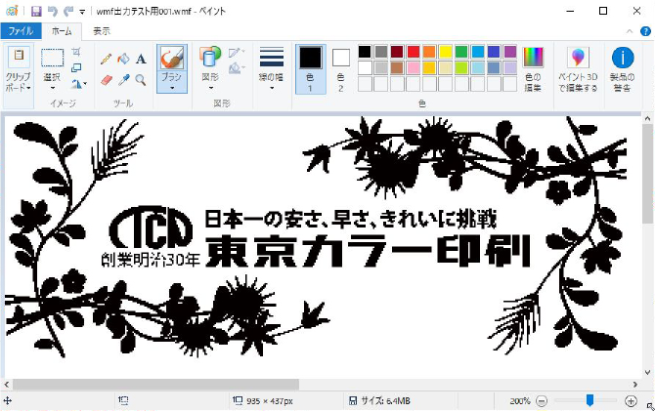Viewport: 655px width, 412px height.
Task: Click the Save icon in title bar
Action: [x=36, y=12]
